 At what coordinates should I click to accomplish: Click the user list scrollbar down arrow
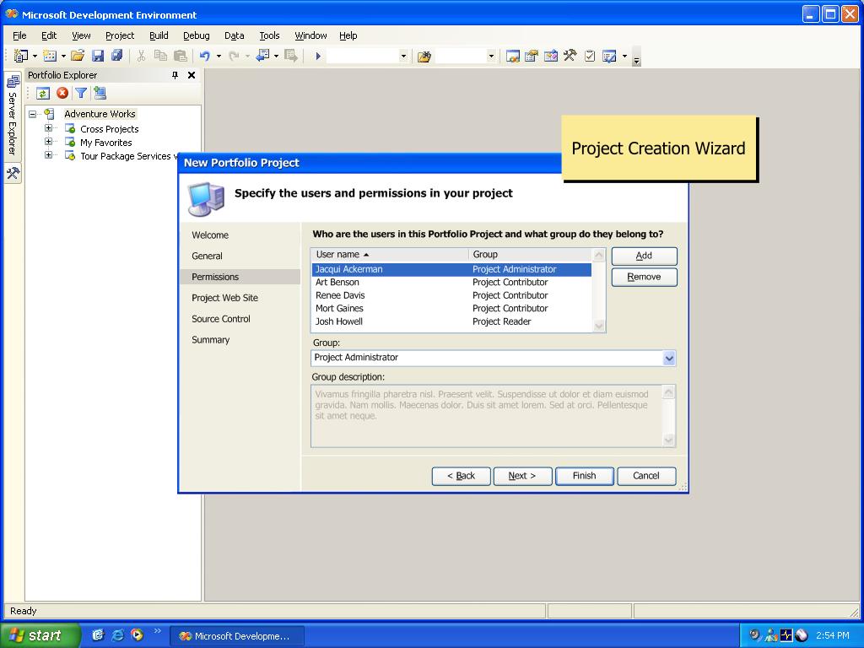pyautogui.click(x=599, y=327)
